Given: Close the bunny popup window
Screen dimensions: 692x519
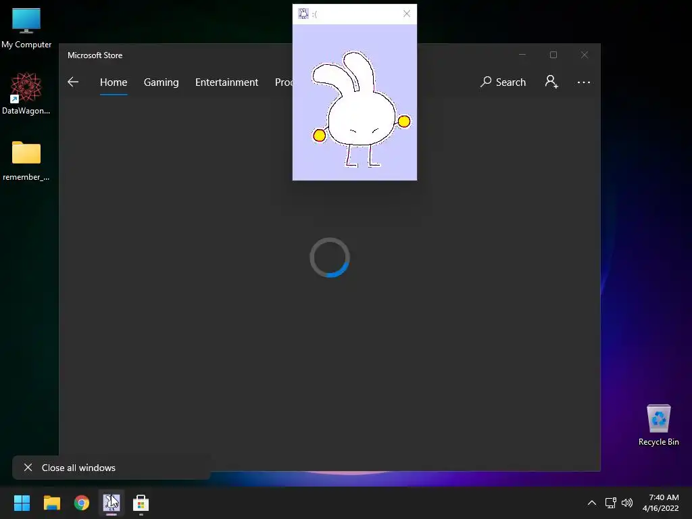Looking at the screenshot, I should (406, 14).
